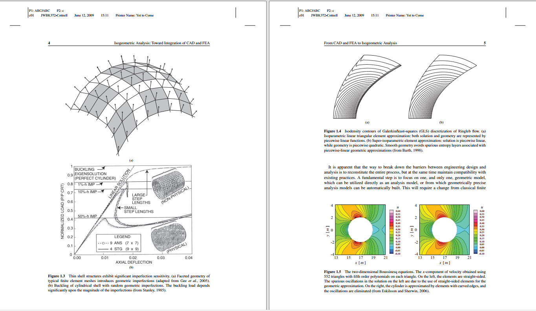Click page number 4 in the left header

(49, 43)
